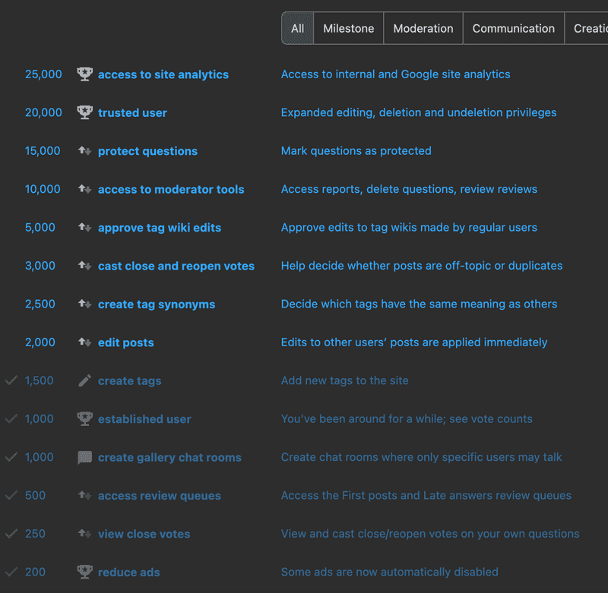Click 'Add new tags to the site' description
The image size is (608, 593).
[345, 380]
